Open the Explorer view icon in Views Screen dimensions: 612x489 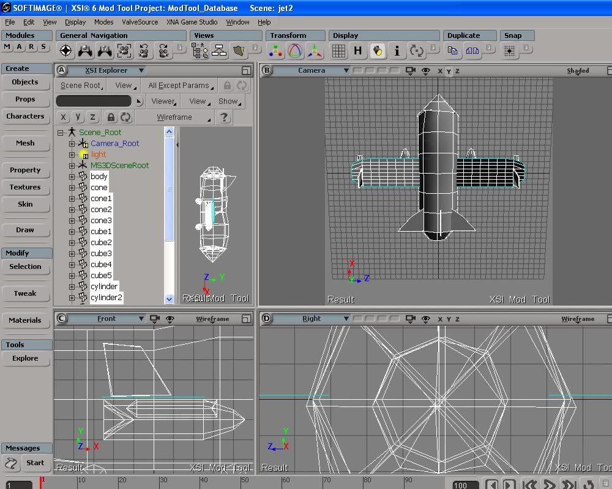click(200, 51)
